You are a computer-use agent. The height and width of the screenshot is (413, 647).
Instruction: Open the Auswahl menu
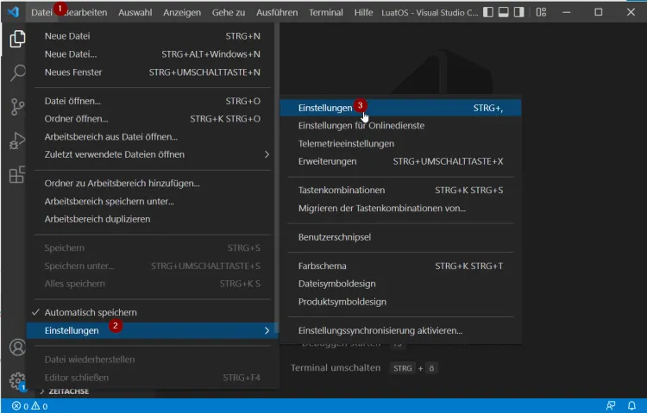135,12
